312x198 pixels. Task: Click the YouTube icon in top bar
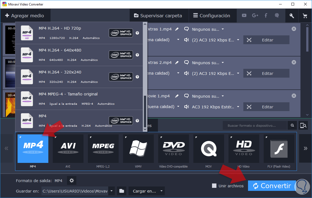(x=244, y=15)
